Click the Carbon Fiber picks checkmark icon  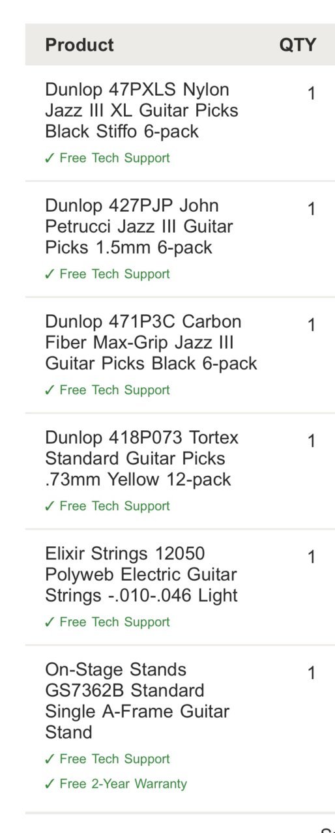tap(50, 390)
